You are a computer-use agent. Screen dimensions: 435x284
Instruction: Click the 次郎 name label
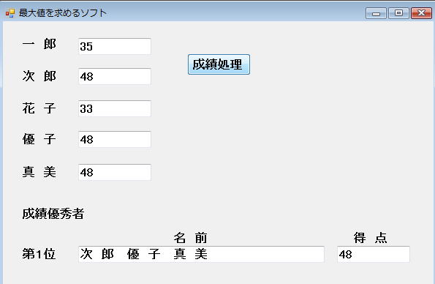(39, 76)
